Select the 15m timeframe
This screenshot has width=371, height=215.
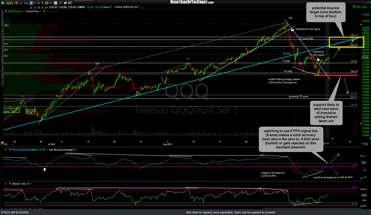tap(26, 3)
